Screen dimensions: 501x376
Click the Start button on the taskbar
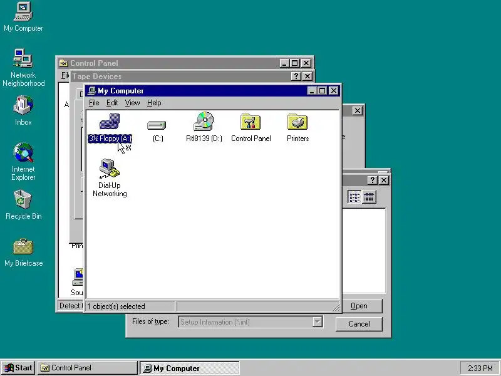click(18, 368)
